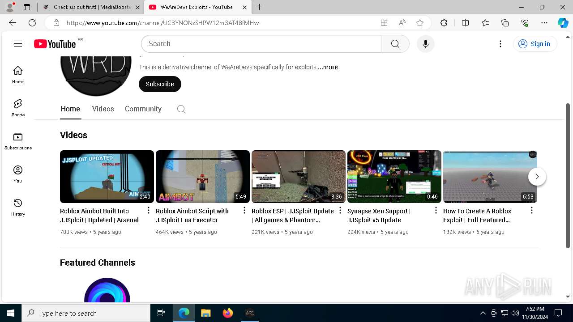Focus the Windows taskbar search box
The height and width of the screenshot is (322, 573).
(86, 313)
